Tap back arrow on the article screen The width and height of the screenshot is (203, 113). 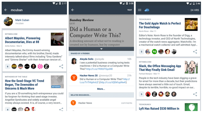coord(73,10)
